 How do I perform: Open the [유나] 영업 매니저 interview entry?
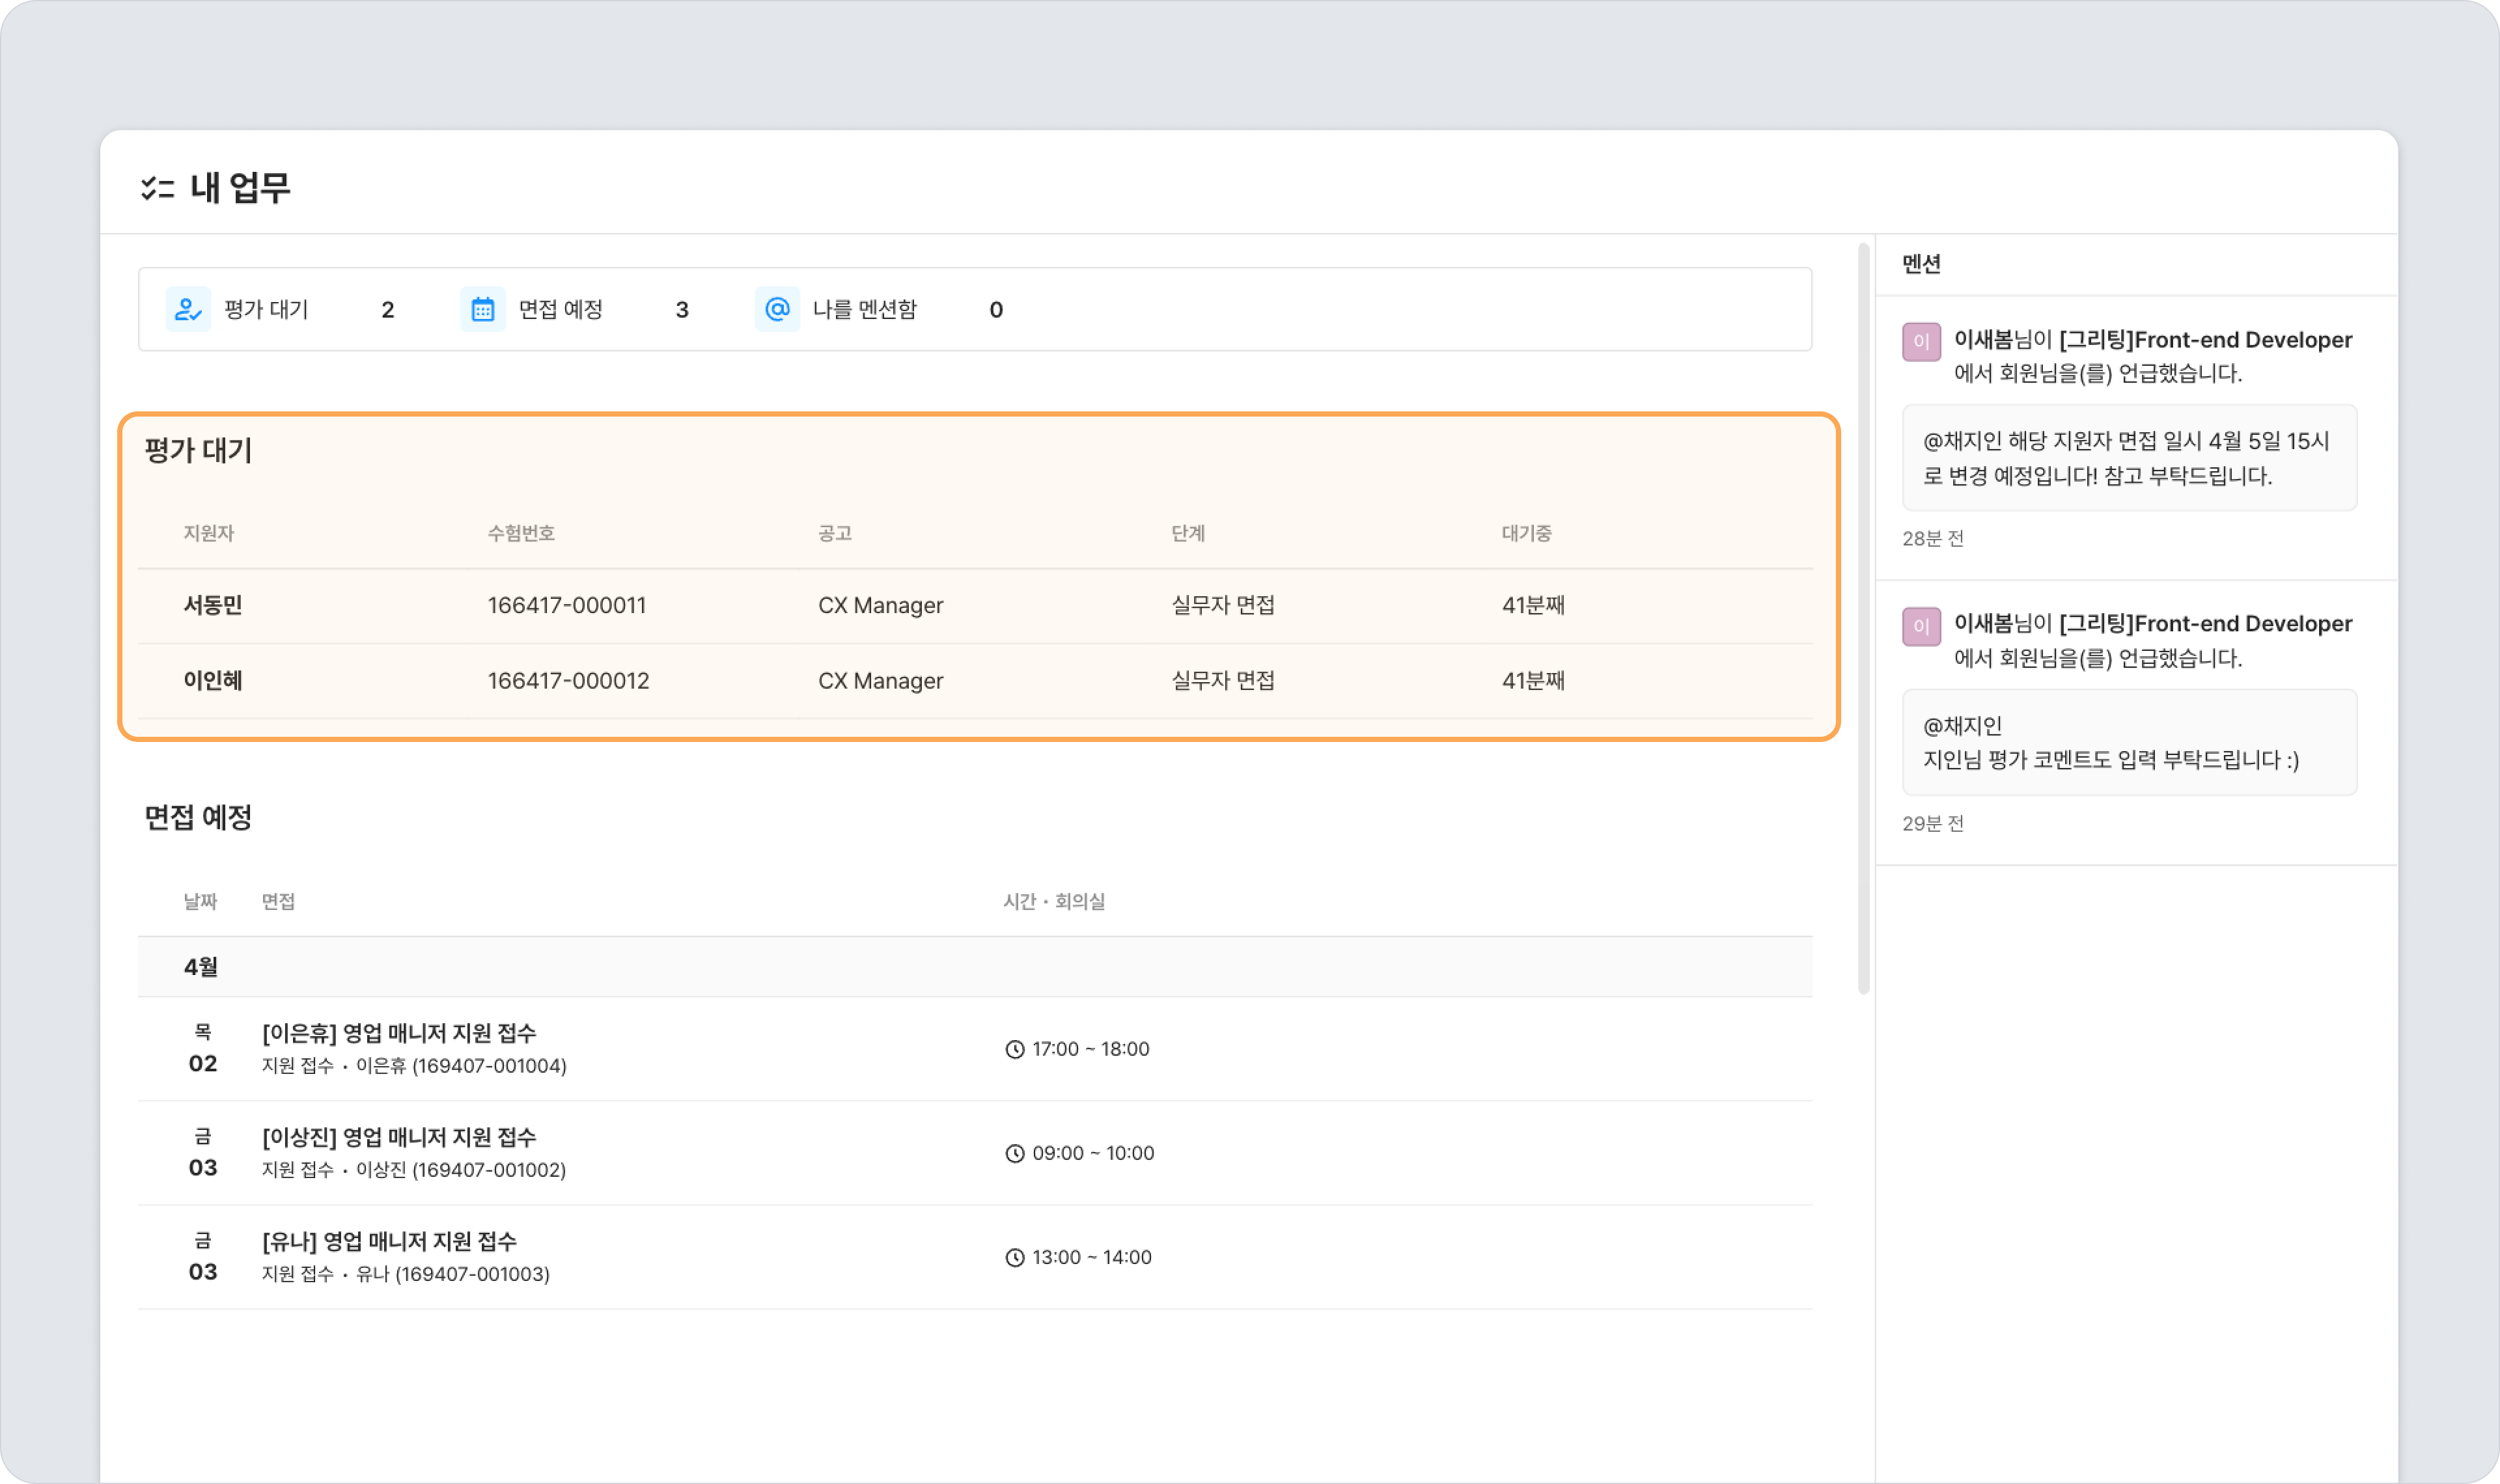pyautogui.click(x=389, y=1241)
